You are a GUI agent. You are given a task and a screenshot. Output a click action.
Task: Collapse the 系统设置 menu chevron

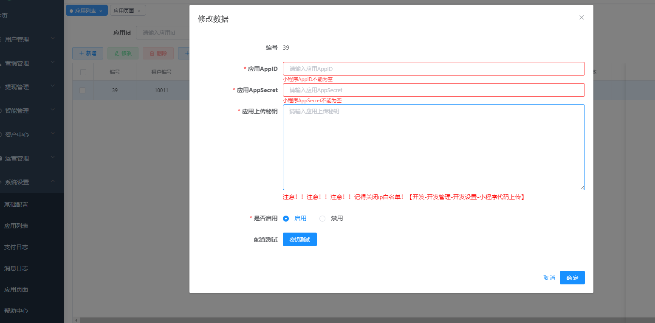point(53,181)
